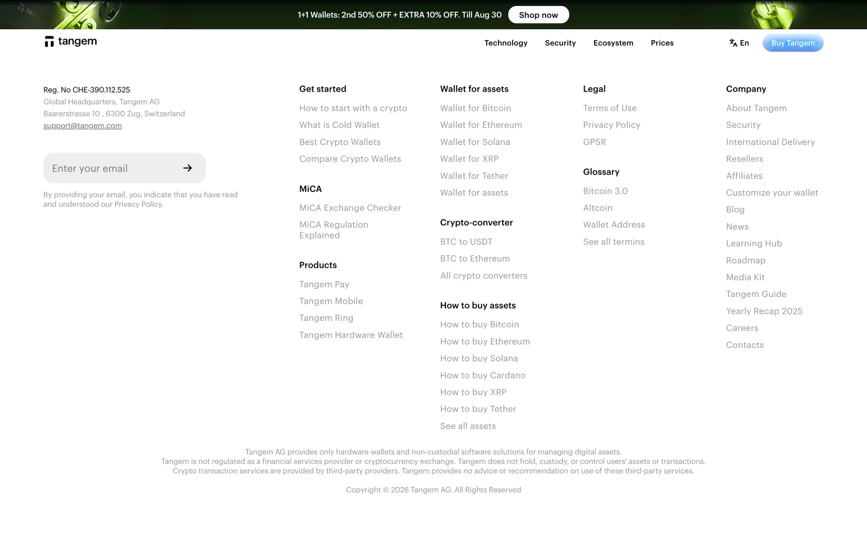The width and height of the screenshot is (867, 542).
Task: Open Resellers page
Action: click(x=745, y=159)
